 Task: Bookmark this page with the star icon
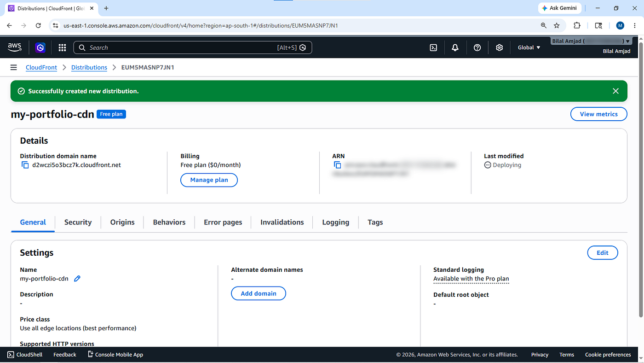557,26
